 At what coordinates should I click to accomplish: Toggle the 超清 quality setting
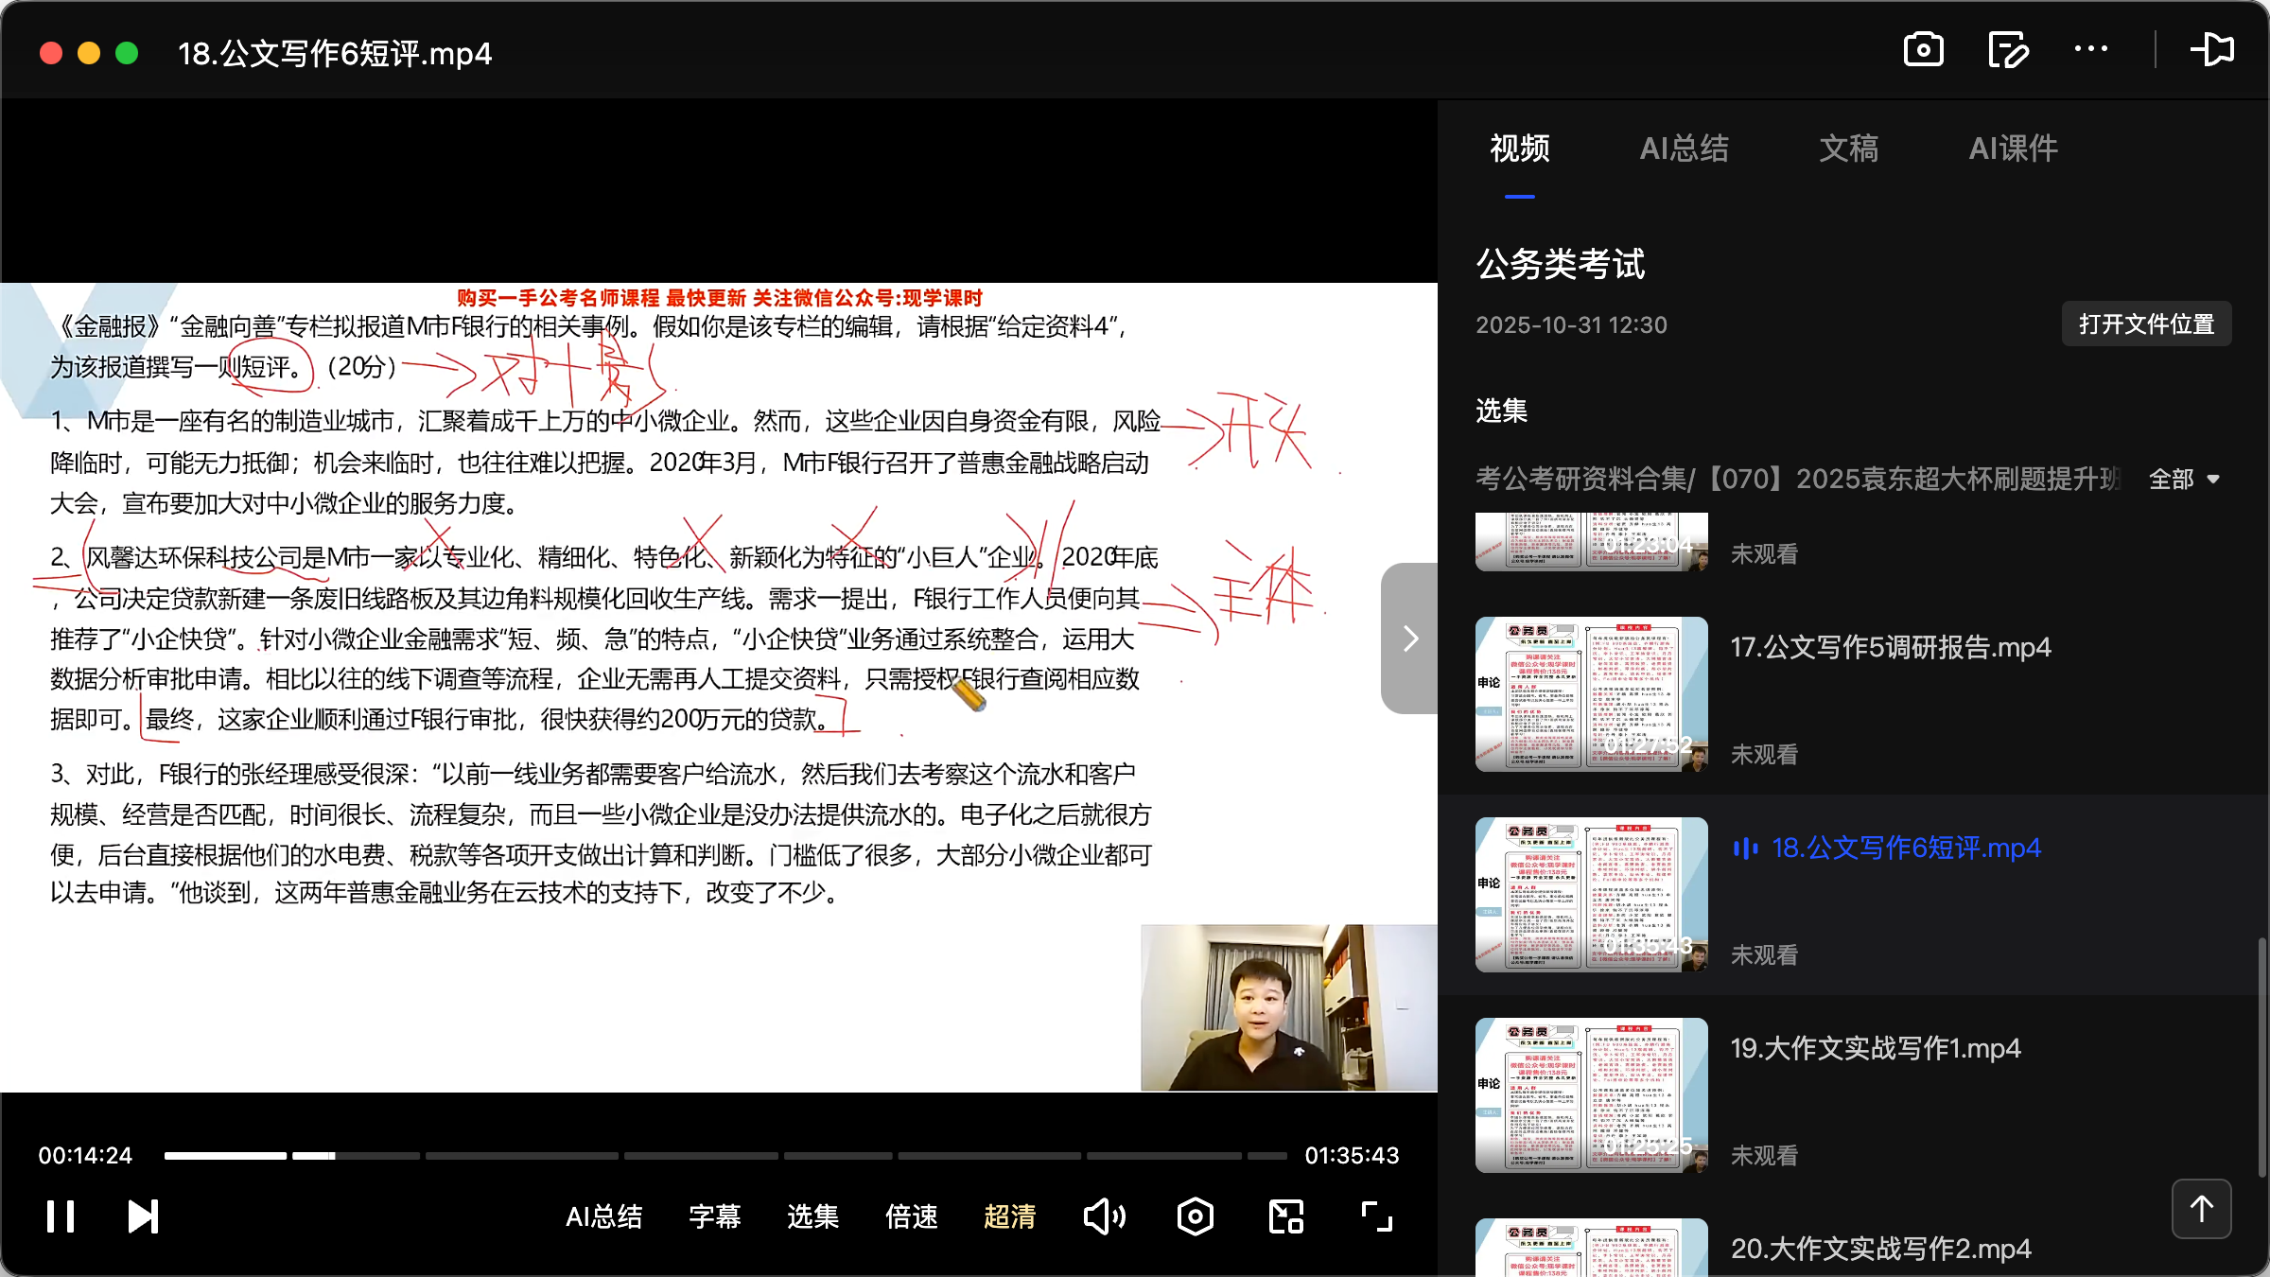1010,1216
